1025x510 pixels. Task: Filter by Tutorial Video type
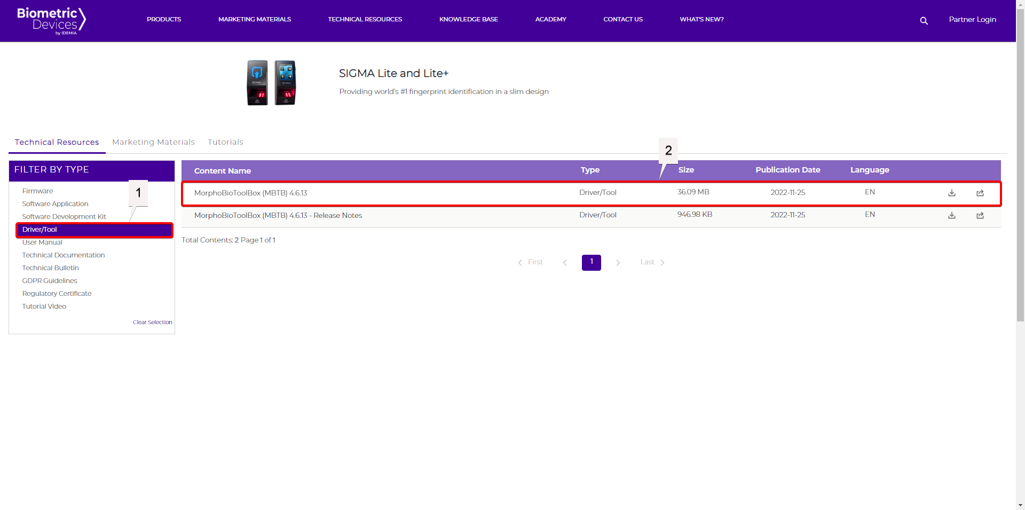coord(44,307)
